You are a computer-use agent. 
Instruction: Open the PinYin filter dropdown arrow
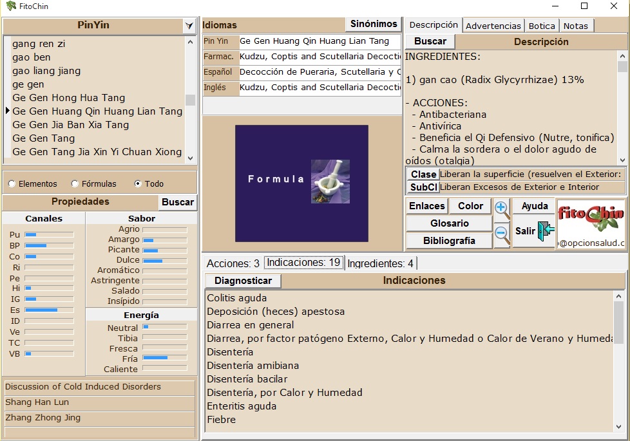click(x=189, y=26)
